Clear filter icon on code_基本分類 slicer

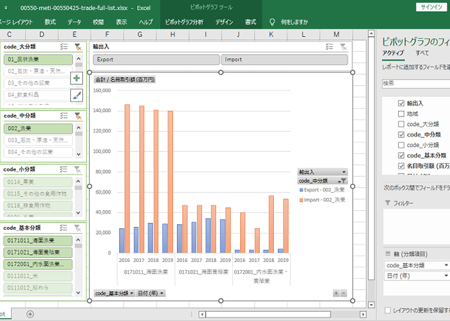pos(77,228)
